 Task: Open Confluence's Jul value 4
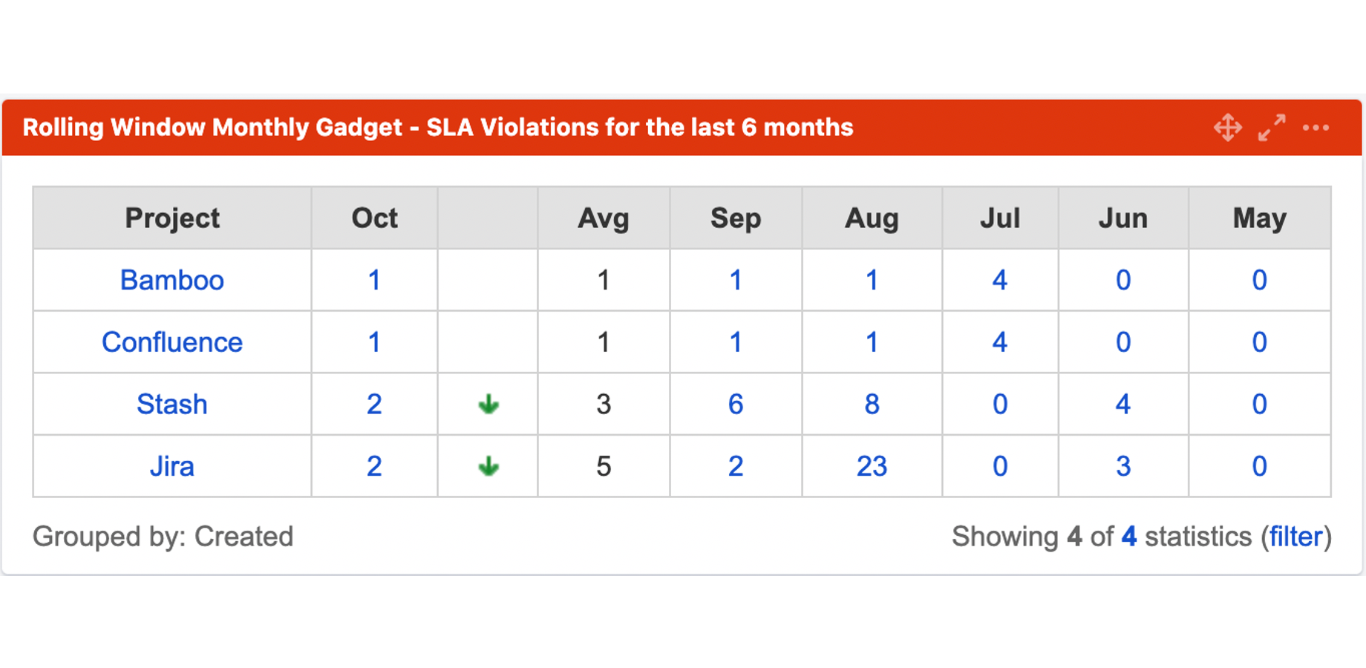1000,342
